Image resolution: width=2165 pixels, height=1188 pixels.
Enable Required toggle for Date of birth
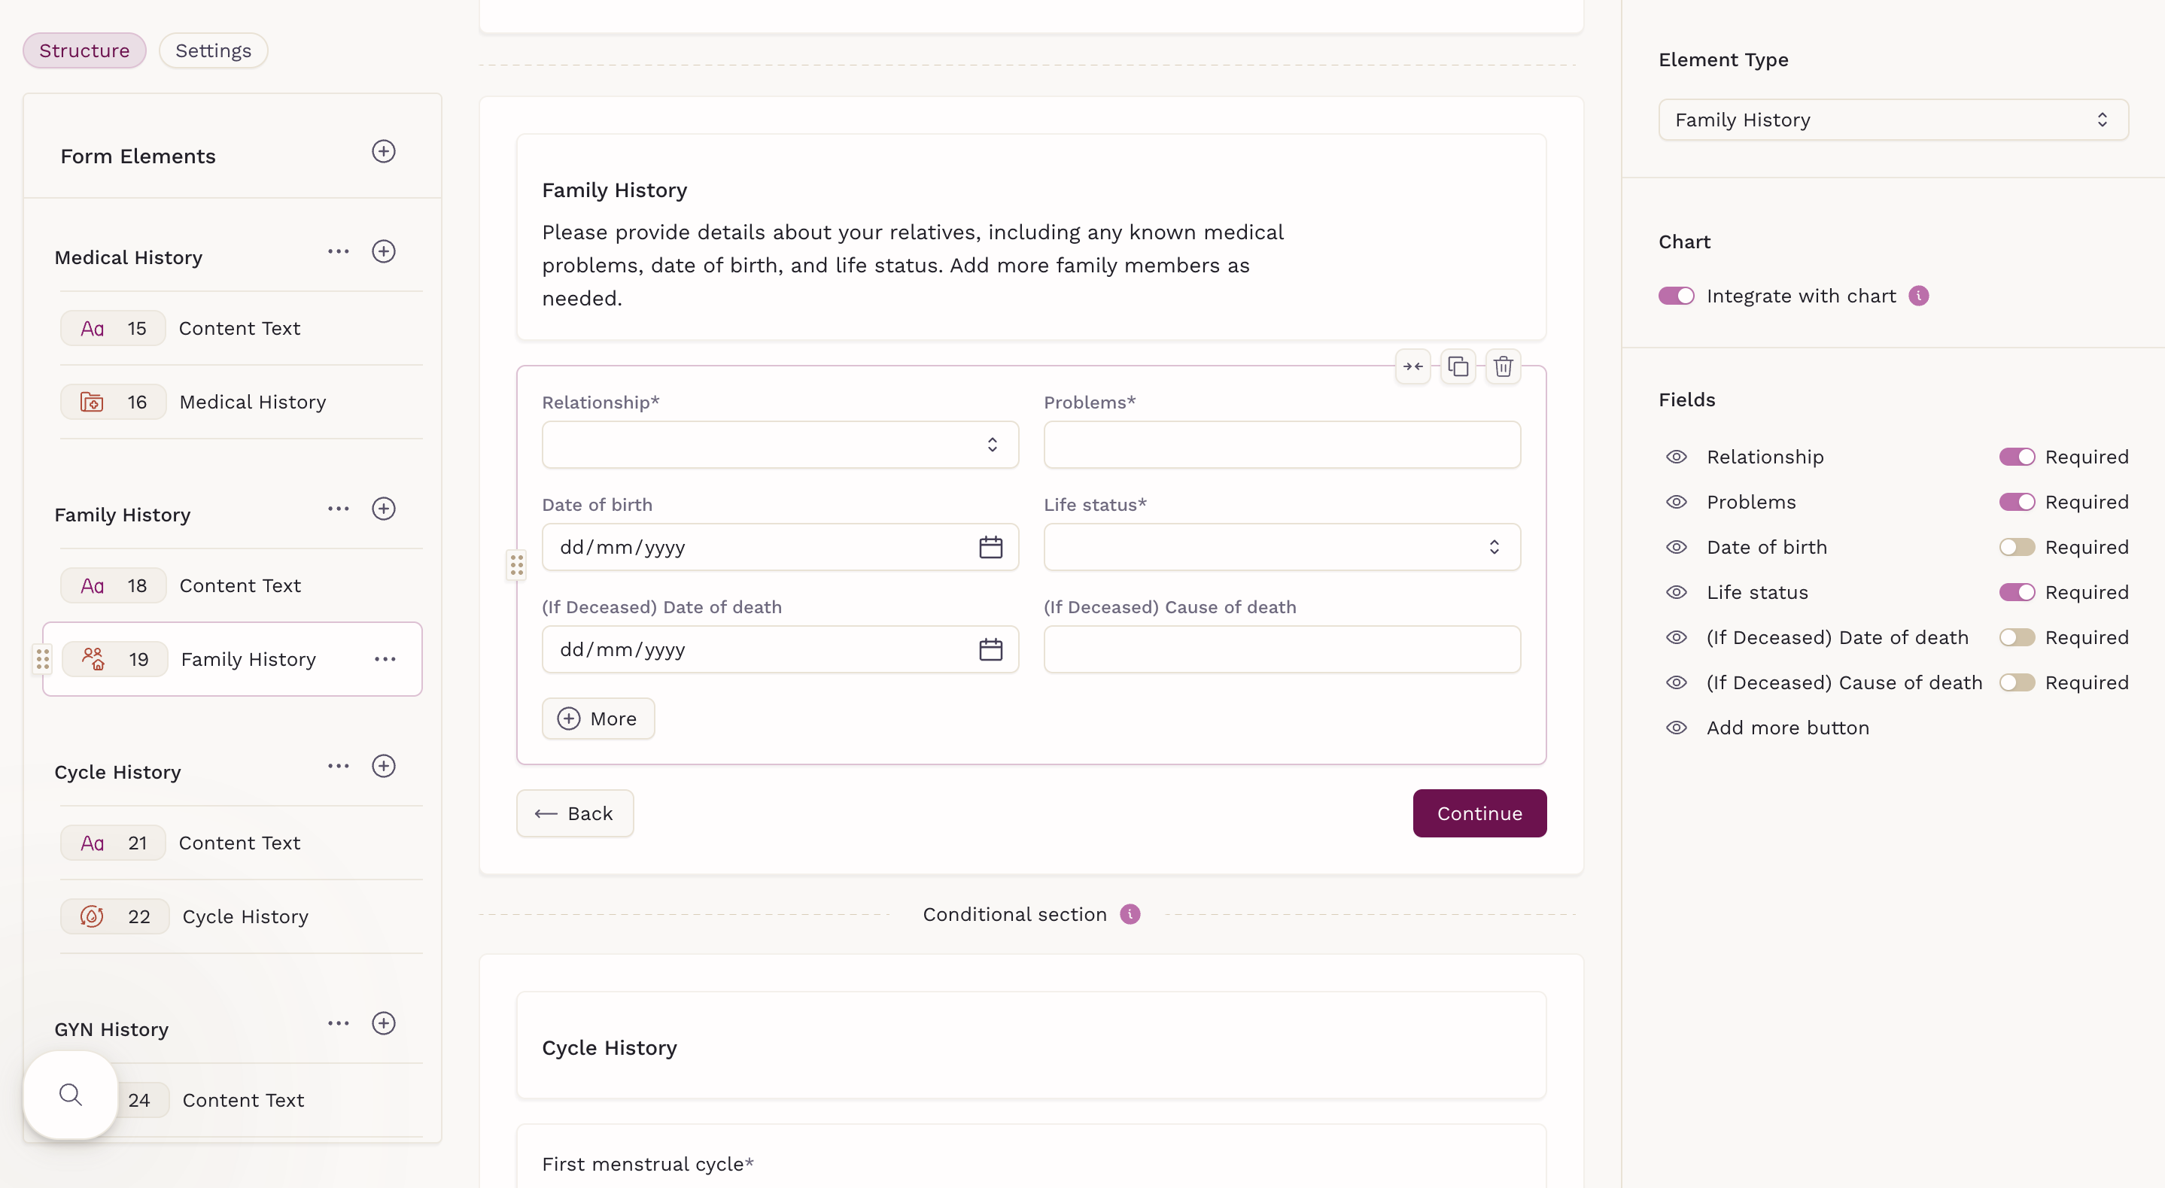(2016, 548)
